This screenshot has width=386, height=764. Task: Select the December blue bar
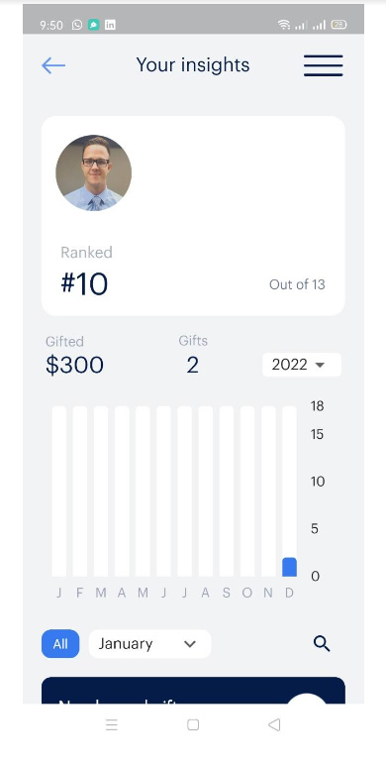[x=290, y=567]
